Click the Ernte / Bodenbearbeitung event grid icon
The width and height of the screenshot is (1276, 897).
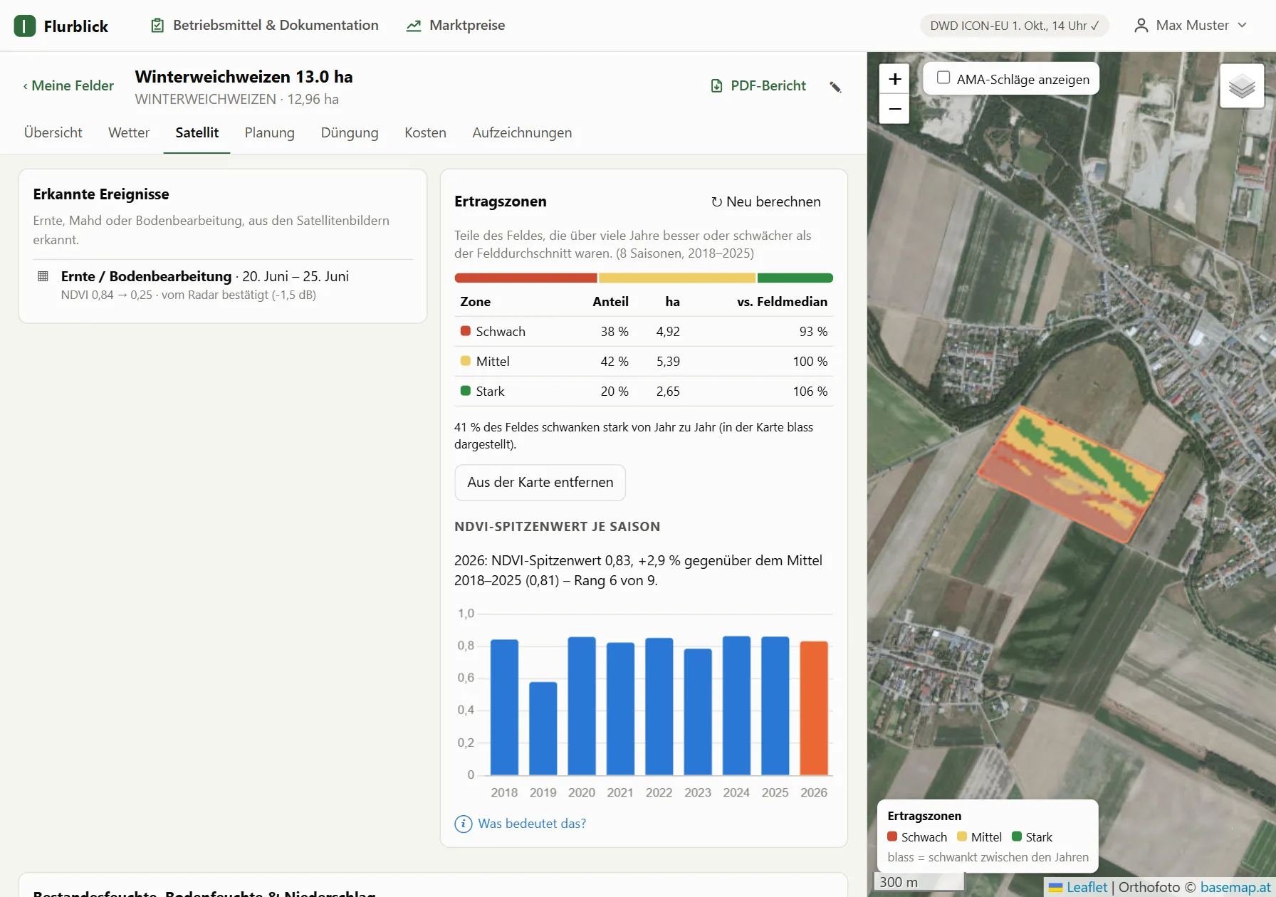(43, 276)
